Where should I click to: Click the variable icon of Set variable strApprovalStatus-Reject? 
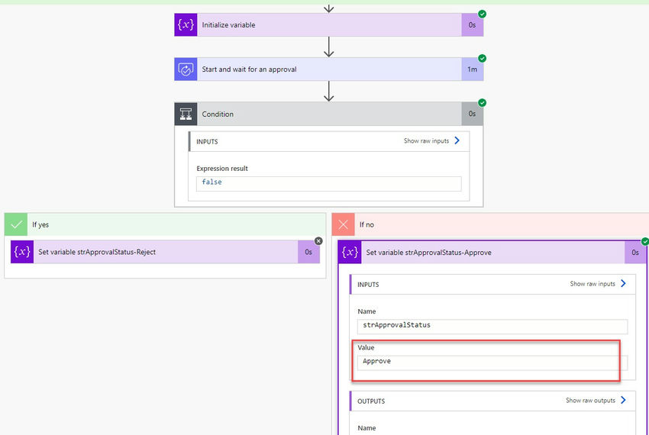[22, 252]
